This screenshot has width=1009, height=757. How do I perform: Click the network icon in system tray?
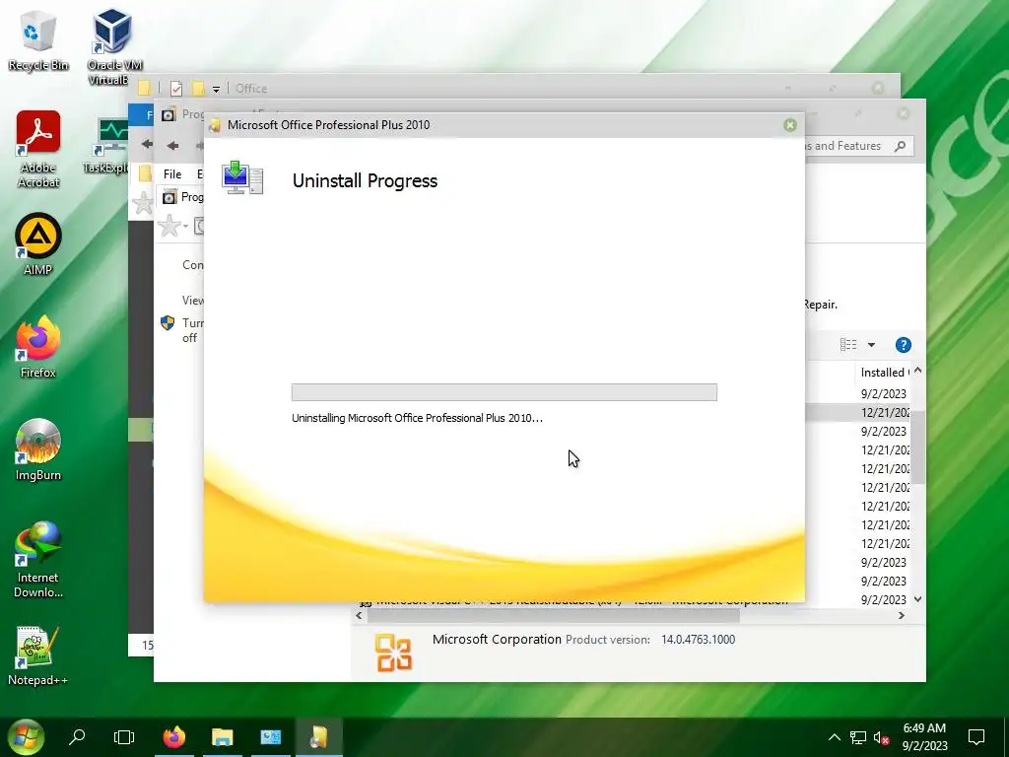[x=858, y=737]
